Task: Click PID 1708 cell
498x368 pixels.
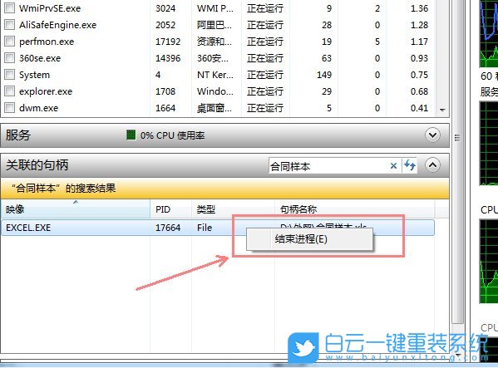Action: [165, 91]
